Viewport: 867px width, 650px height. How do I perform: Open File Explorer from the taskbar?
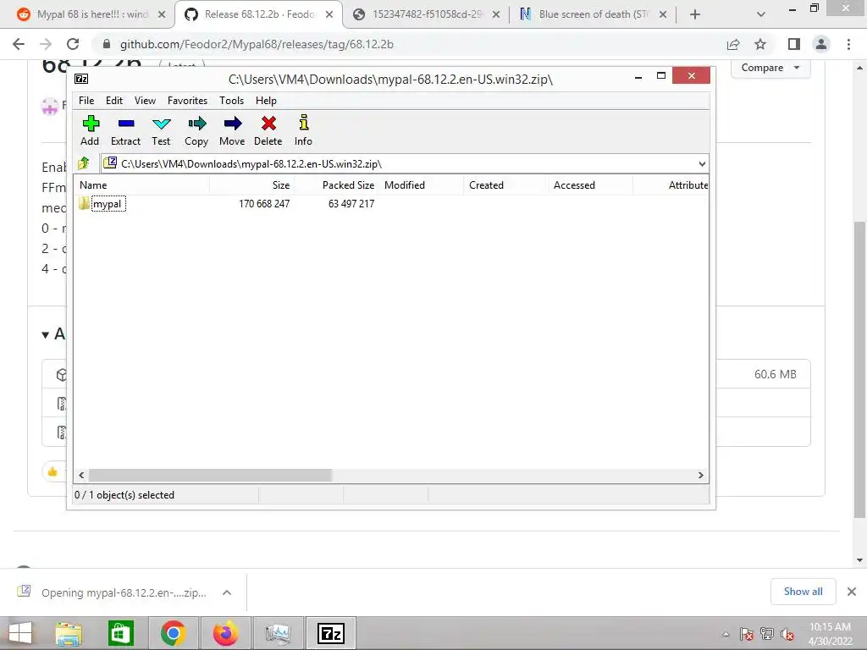click(69, 633)
